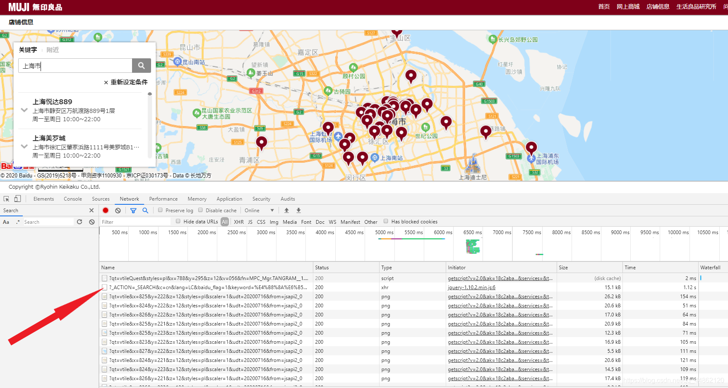Viewport: 728px width, 388px height.
Task: Click the export HAR download arrow
Action: point(298,211)
